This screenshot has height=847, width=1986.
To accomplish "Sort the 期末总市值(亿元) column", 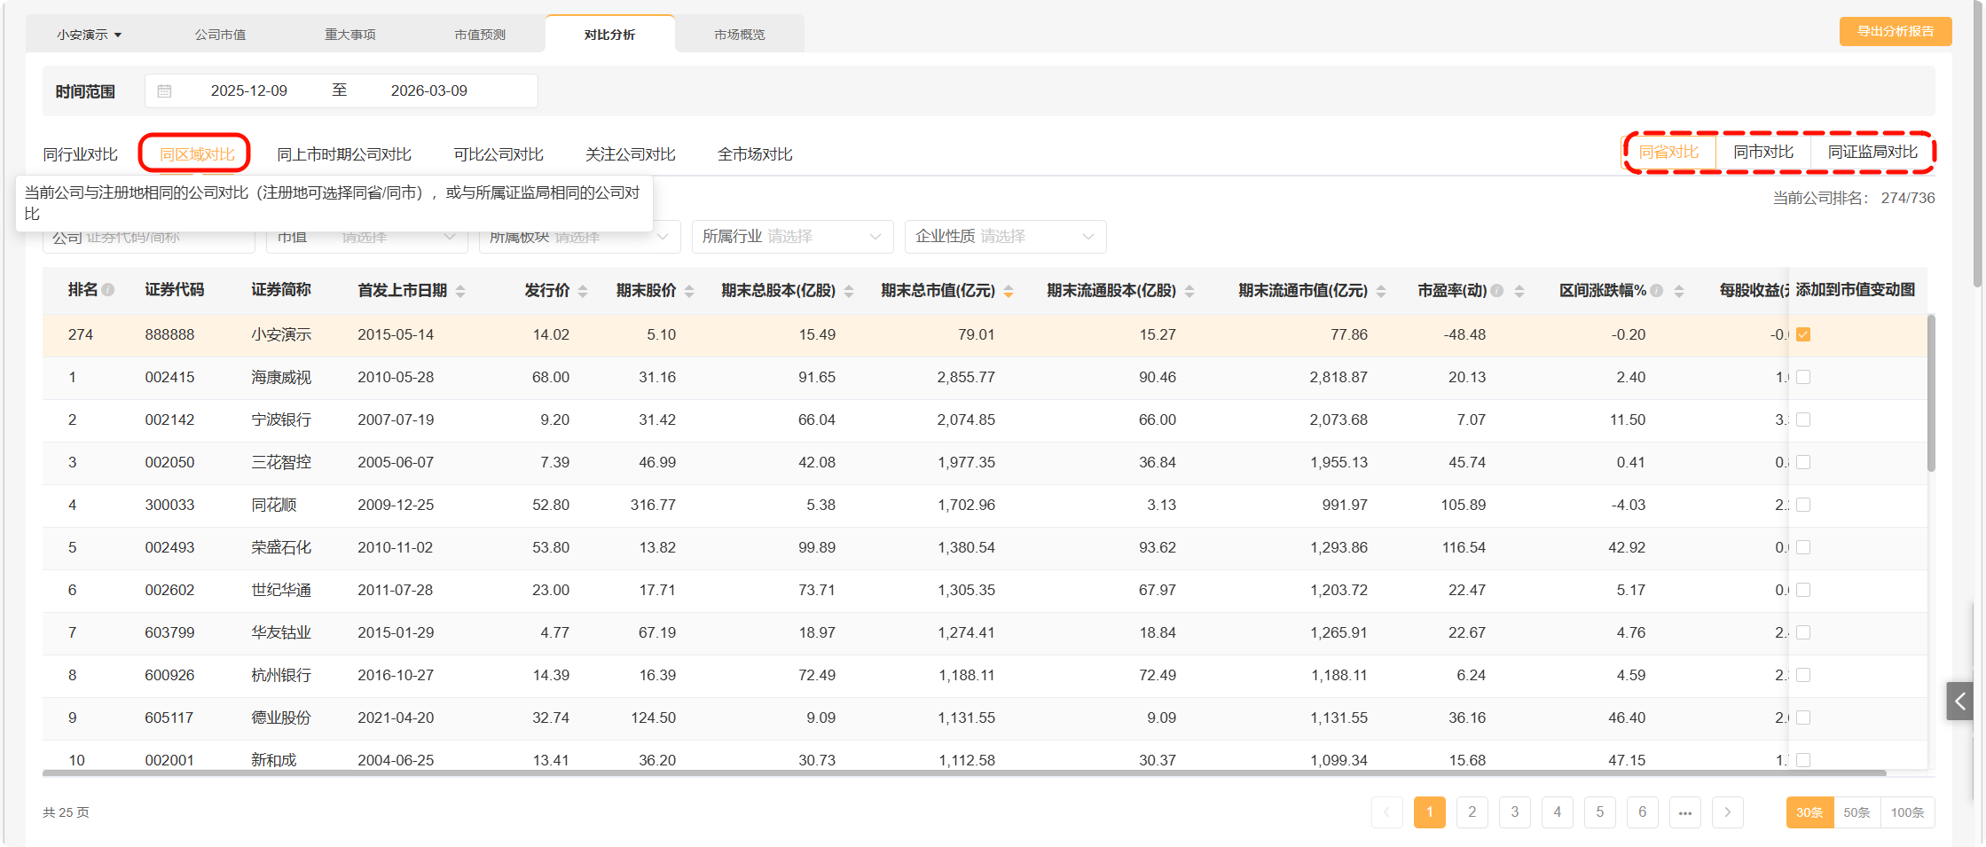I will click(x=1009, y=291).
